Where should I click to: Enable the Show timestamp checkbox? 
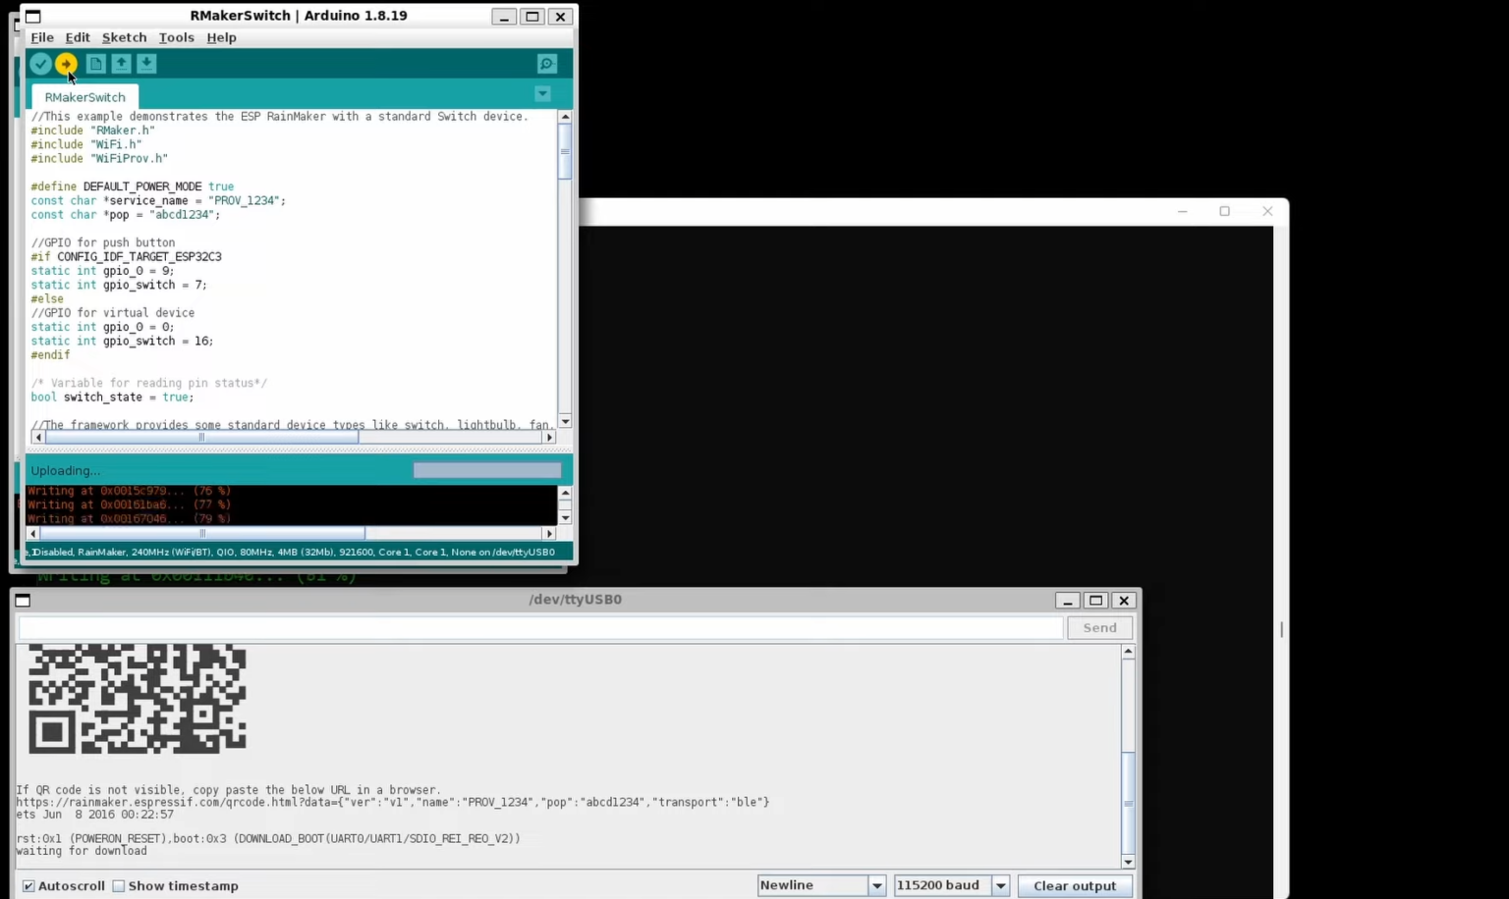tap(119, 886)
